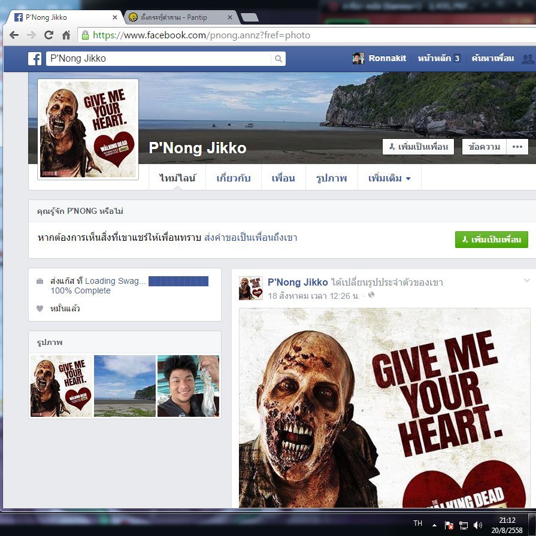
Task: Click the volume speaker tray icon
Action: (477, 525)
